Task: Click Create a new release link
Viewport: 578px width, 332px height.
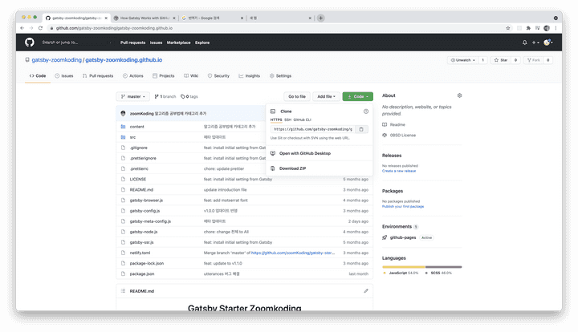Action: [399, 171]
